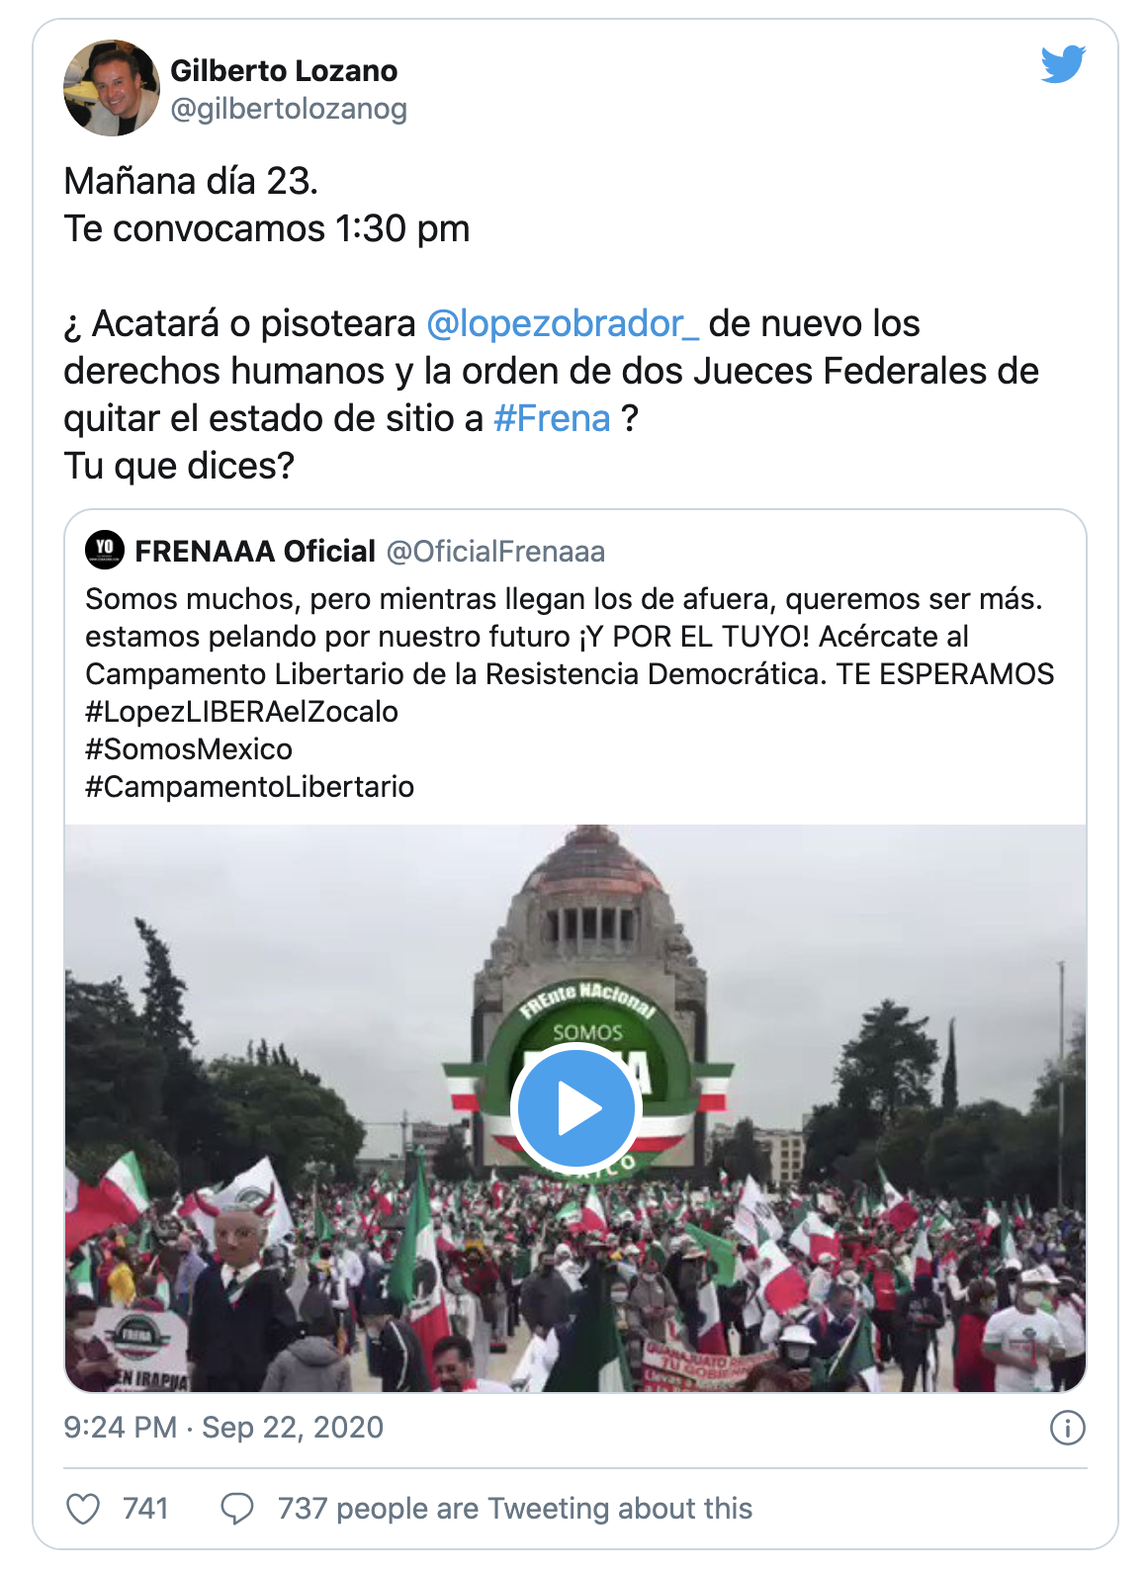Viewport: 1147px width, 1572px height.
Task: Click the info circle icon
Action: (1068, 1428)
